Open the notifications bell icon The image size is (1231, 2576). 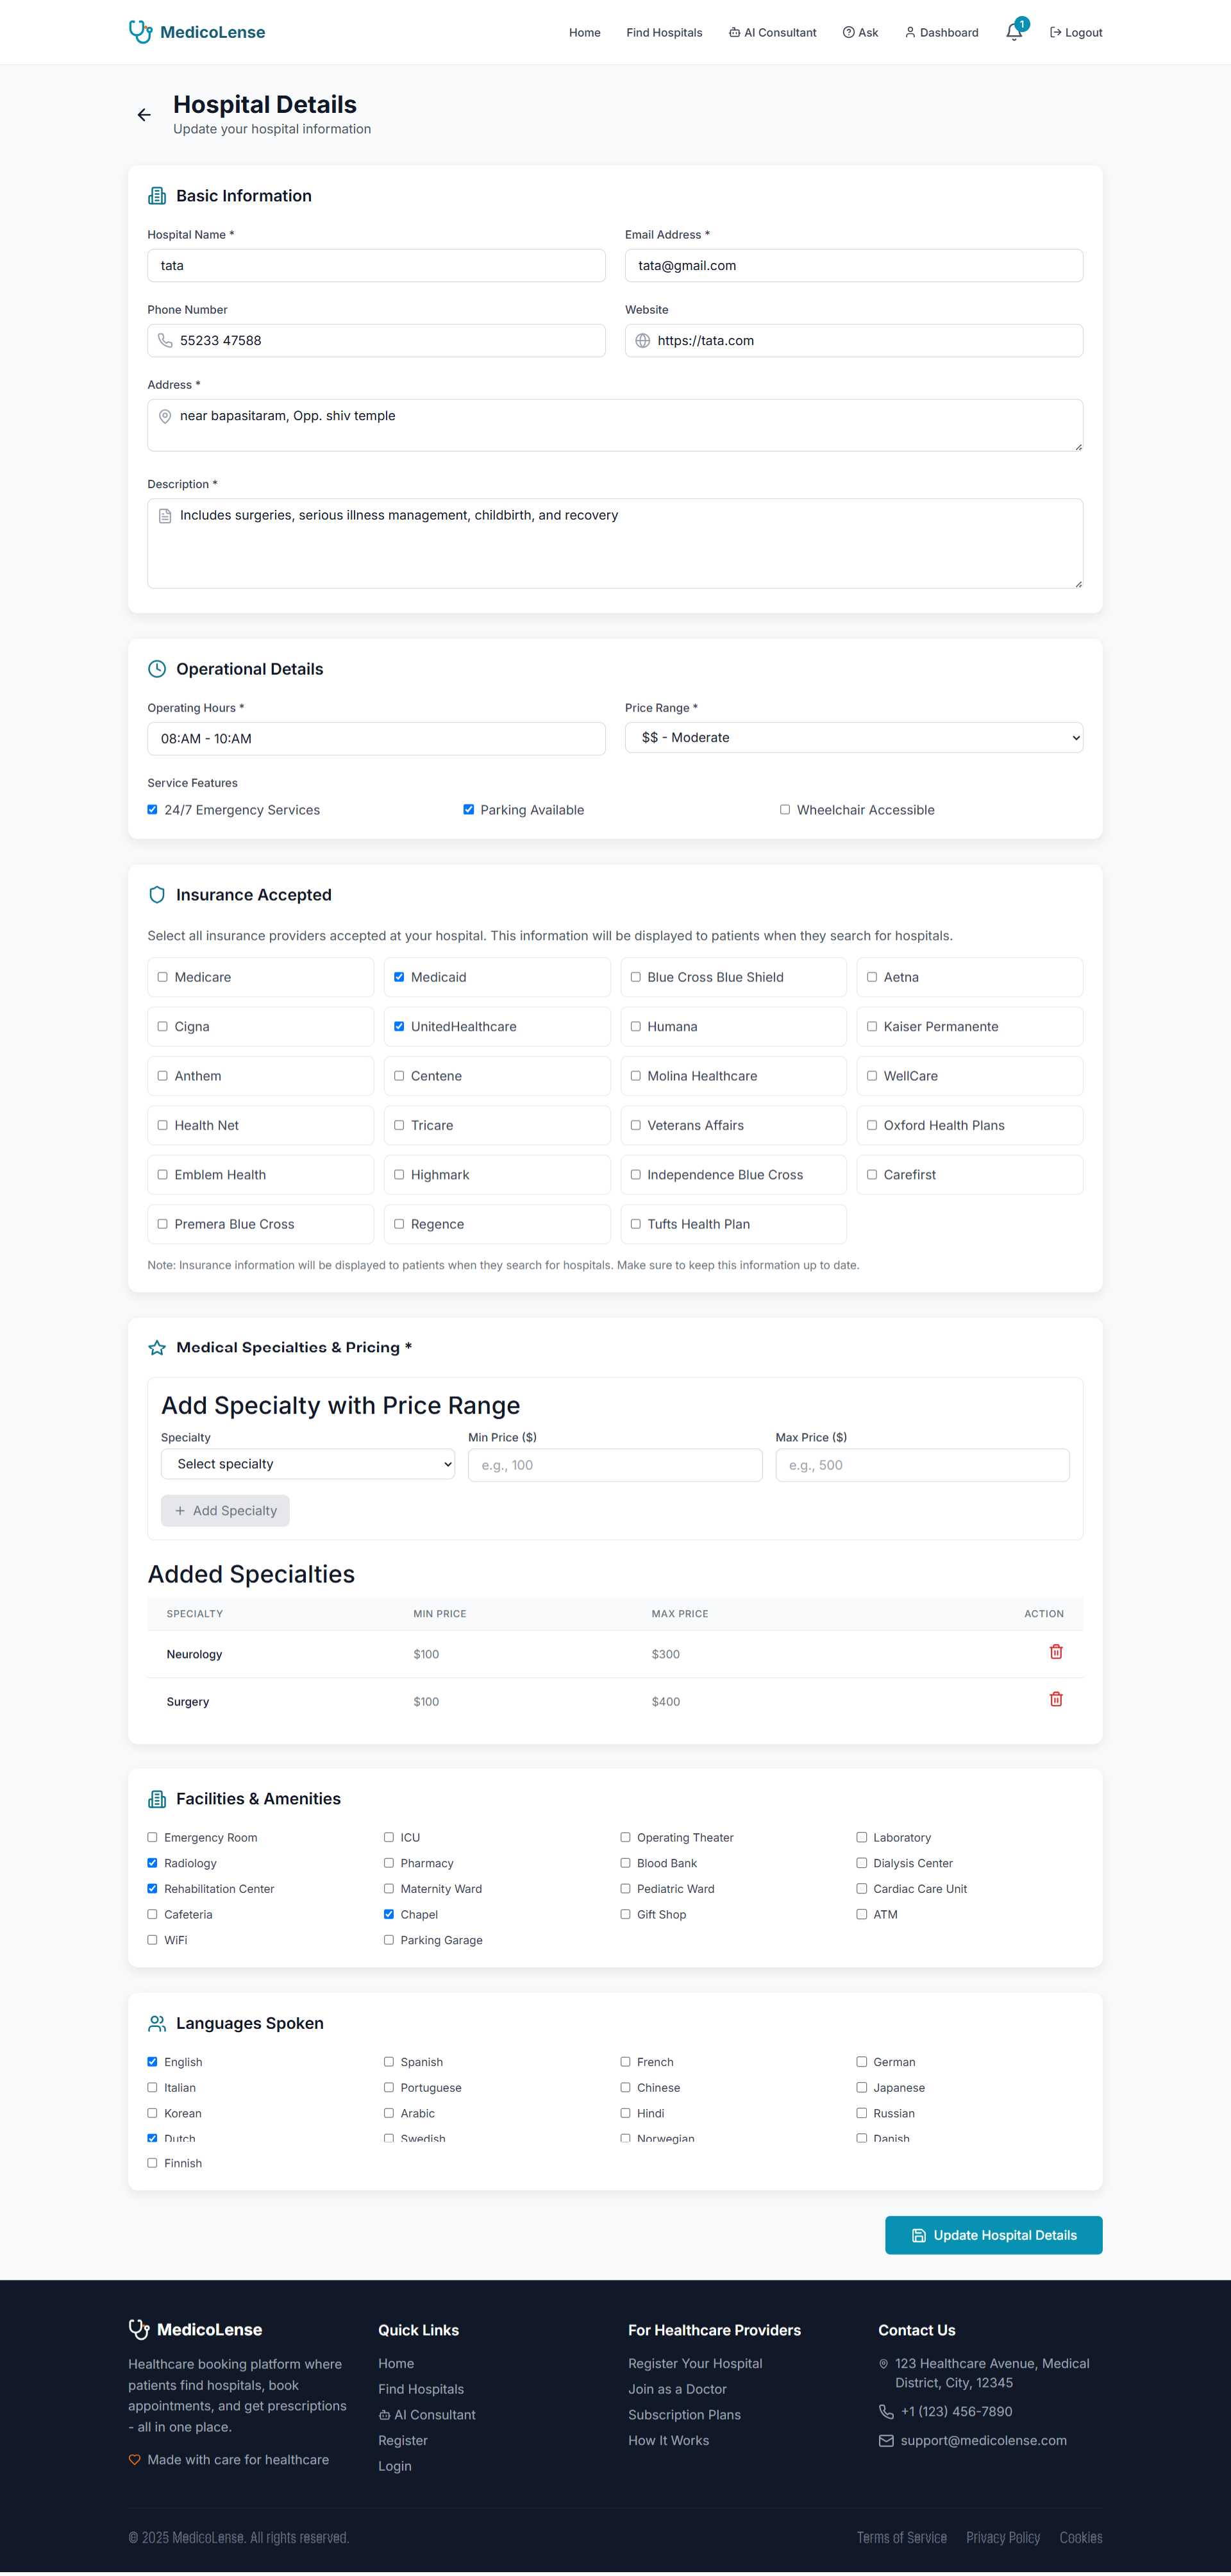[x=1013, y=33]
